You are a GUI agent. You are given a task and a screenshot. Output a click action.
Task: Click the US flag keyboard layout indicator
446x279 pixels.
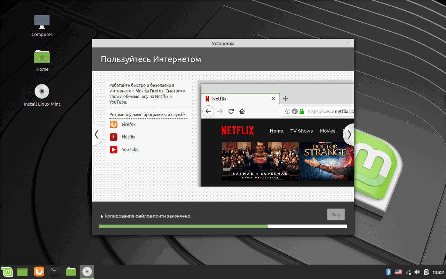pyautogui.click(x=398, y=272)
